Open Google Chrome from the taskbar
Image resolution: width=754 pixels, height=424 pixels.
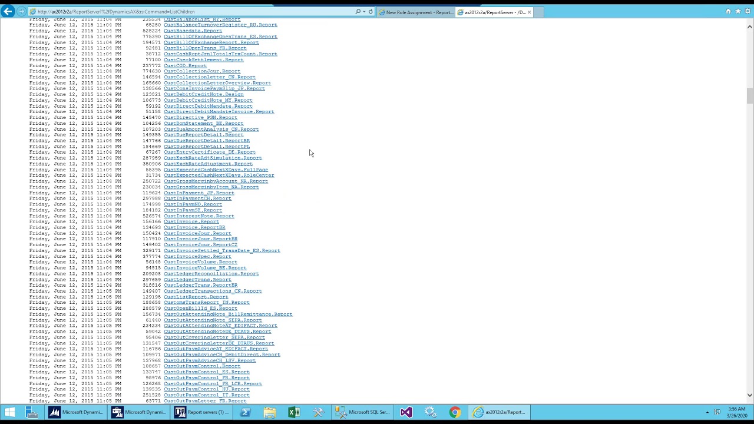[x=455, y=412]
